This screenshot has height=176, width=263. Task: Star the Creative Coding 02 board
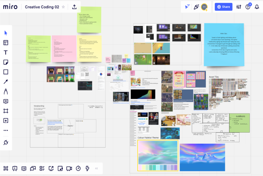tap(63, 7)
